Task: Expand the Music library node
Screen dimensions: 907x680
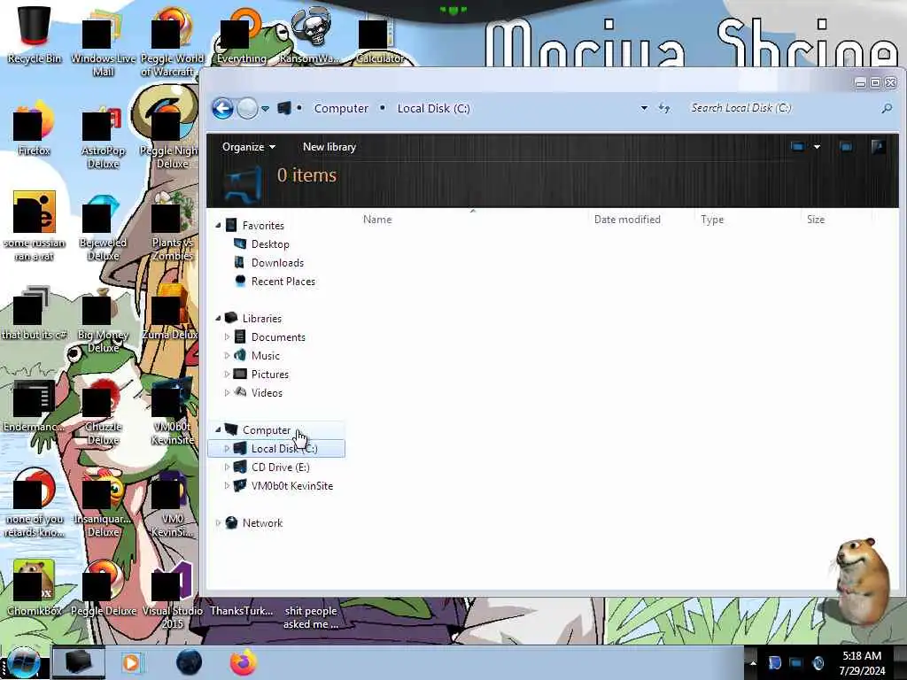Action: pos(227,355)
